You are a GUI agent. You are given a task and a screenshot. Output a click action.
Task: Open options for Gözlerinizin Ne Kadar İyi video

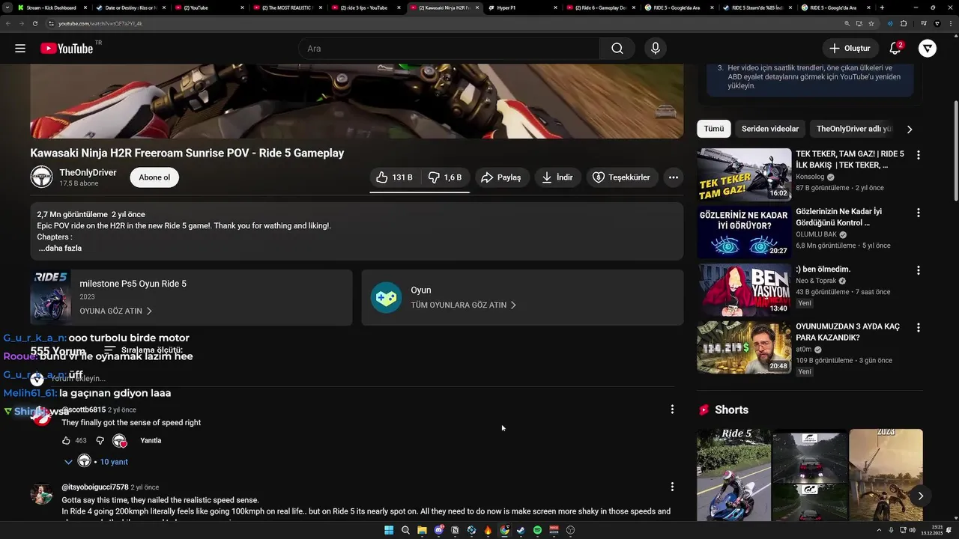point(919,213)
